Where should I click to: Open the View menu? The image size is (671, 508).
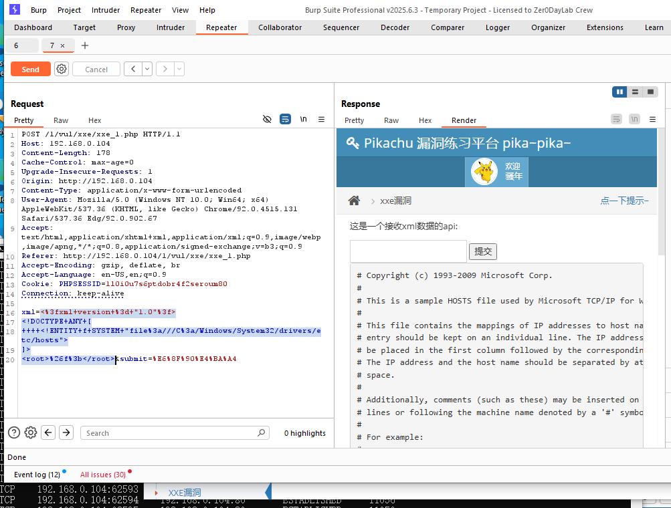pos(180,10)
